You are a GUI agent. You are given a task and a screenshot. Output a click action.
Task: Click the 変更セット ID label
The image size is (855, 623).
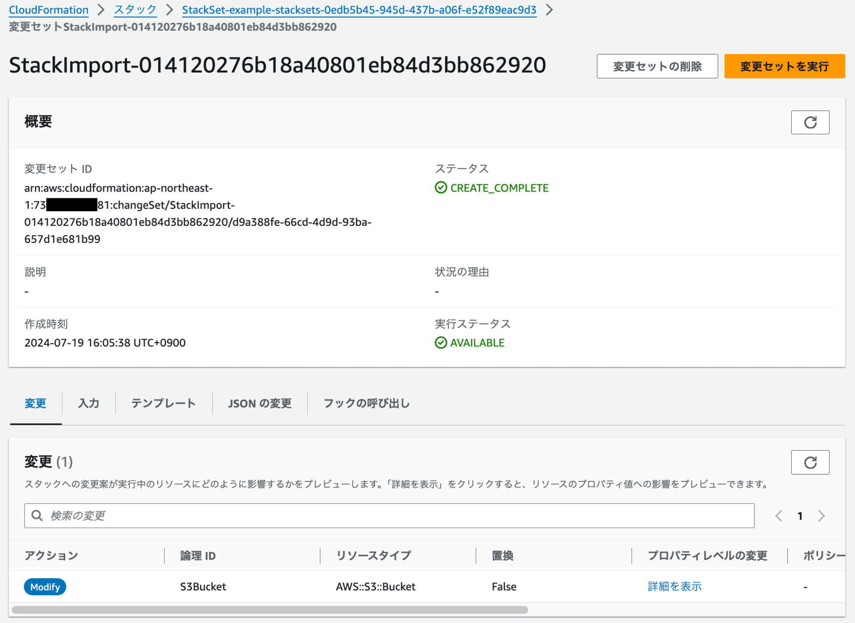(x=58, y=169)
